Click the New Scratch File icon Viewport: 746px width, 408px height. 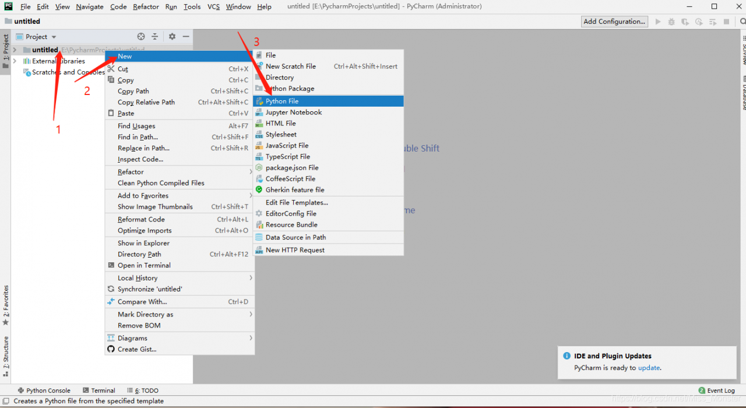pyautogui.click(x=259, y=66)
